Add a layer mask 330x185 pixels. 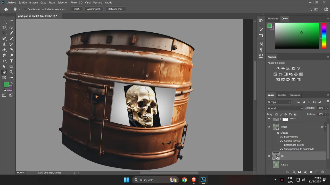299,172
